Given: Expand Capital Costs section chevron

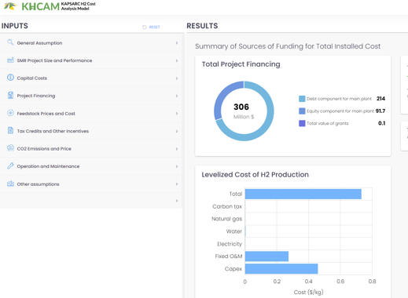Looking at the screenshot, I should [x=177, y=78].
